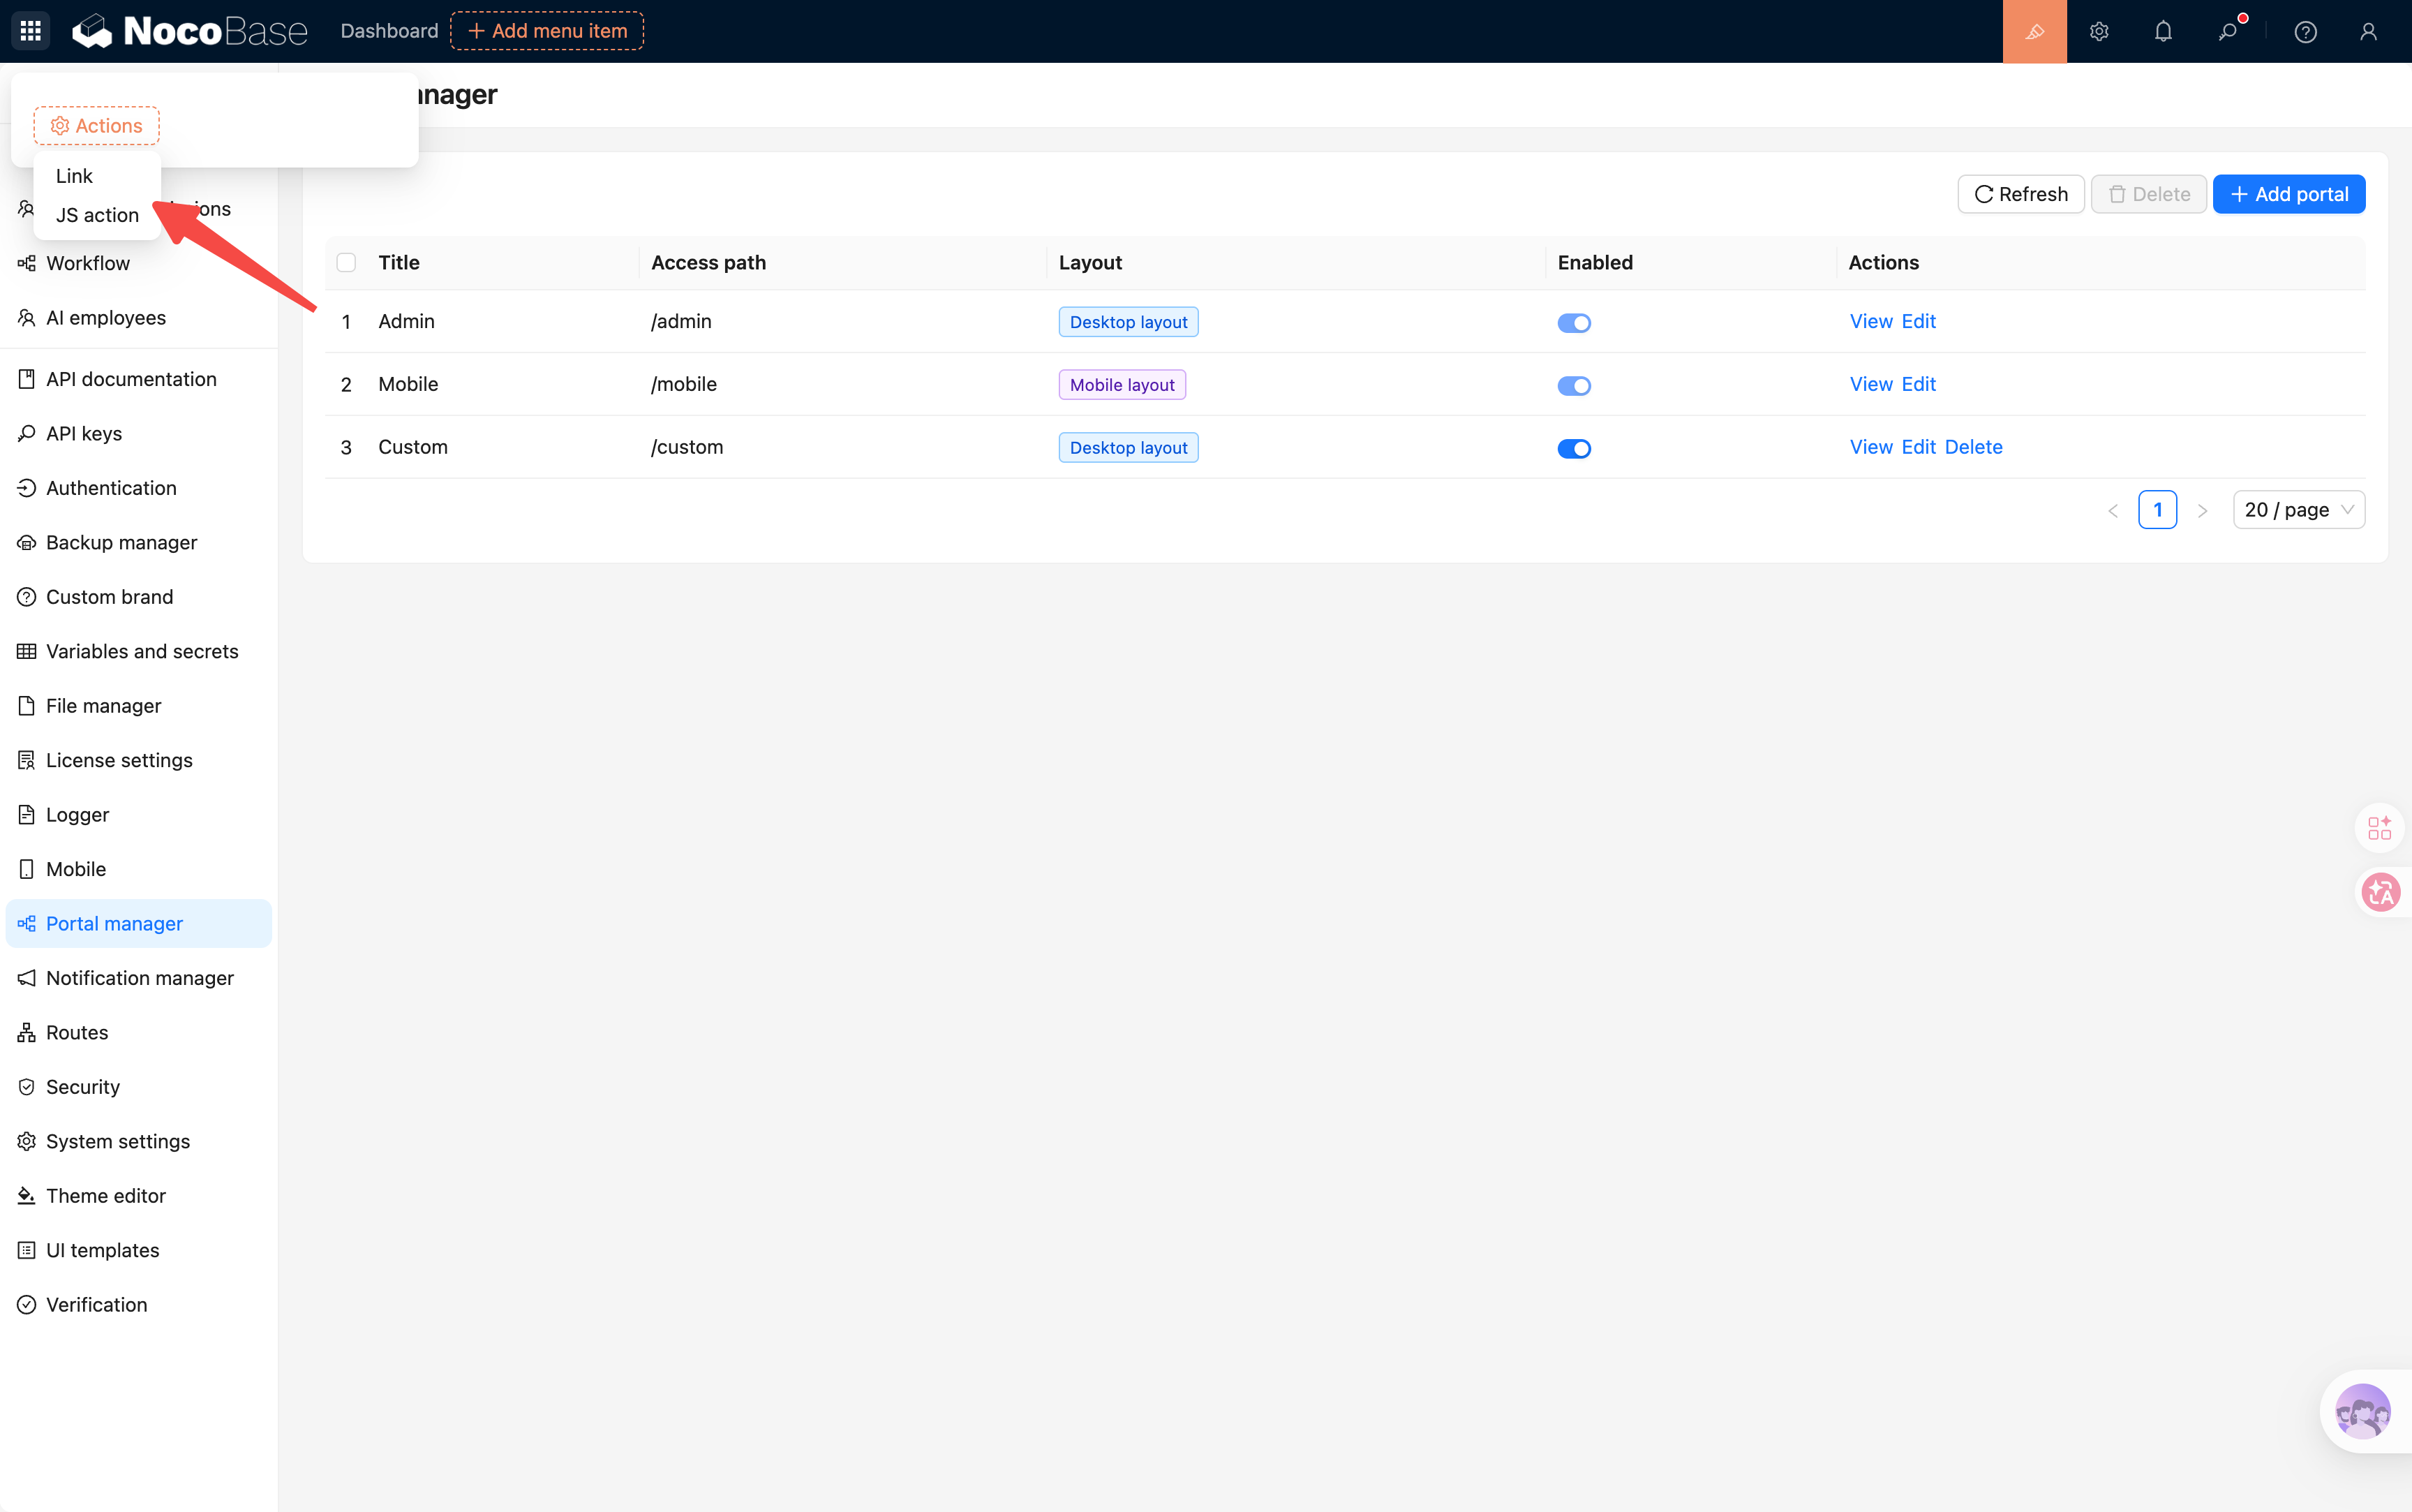Select the Link action option
The height and width of the screenshot is (1512, 2412).
click(x=97, y=176)
